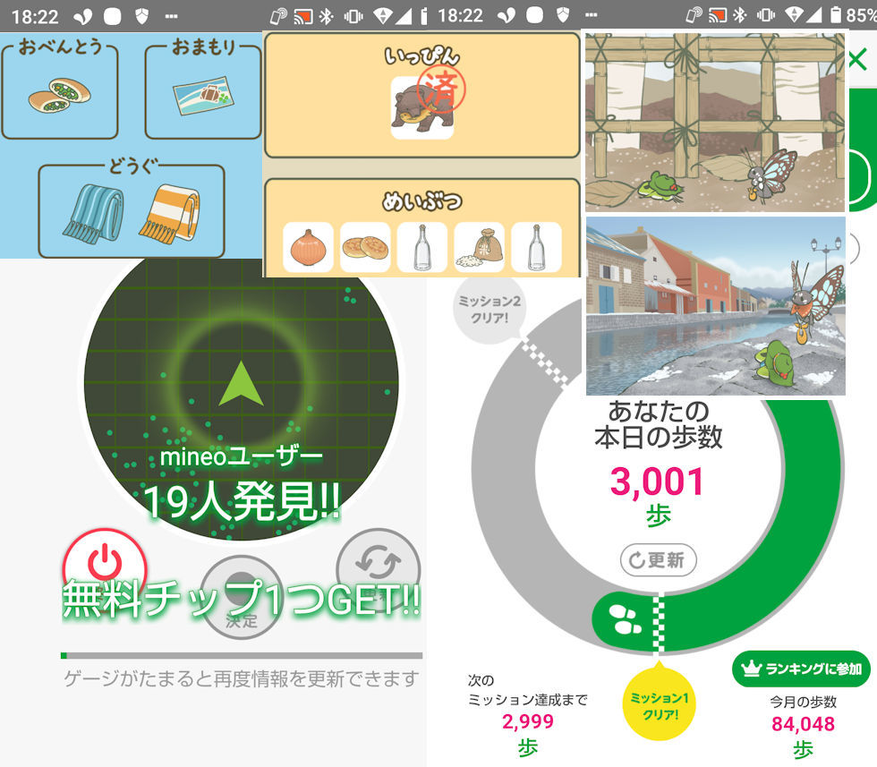This screenshot has width=877, height=767.
Task: Close the photo overlay with green X
Action: pos(858,59)
